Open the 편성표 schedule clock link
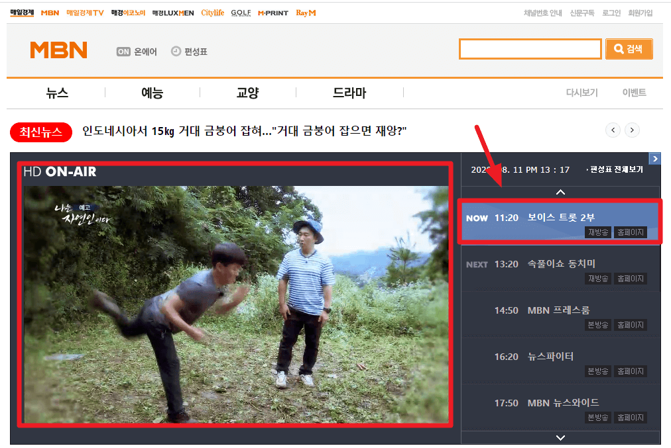671x448 pixels. coord(189,52)
